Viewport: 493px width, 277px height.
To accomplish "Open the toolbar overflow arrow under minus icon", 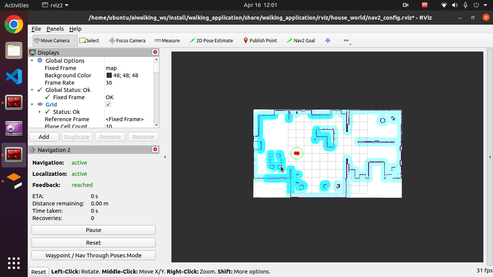I will pyautogui.click(x=350, y=45).
